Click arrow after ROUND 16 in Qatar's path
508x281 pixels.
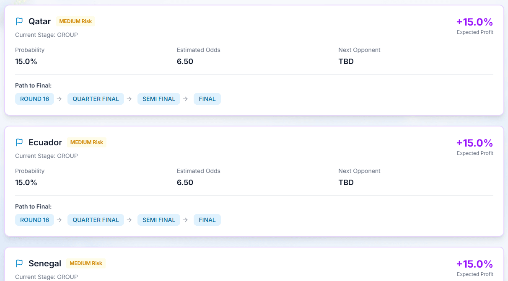pos(59,99)
